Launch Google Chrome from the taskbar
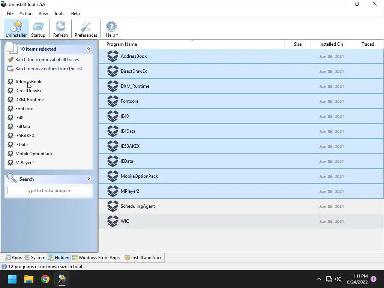The image size is (384, 288). (45, 279)
